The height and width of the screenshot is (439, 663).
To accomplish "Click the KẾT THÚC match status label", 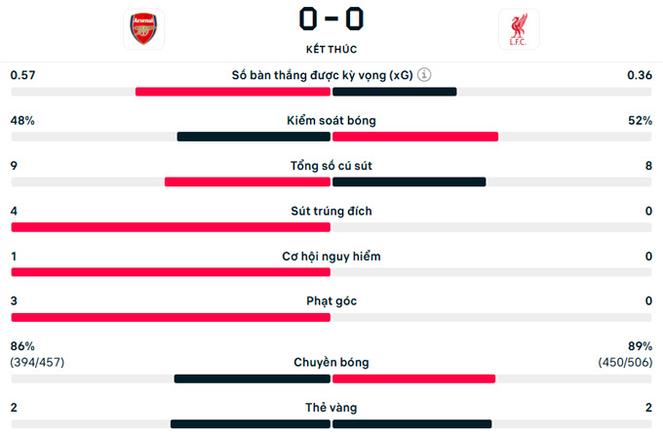I will tap(331, 48).
